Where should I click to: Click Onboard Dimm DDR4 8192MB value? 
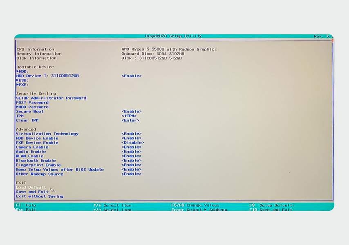click(x=153, y=54)
